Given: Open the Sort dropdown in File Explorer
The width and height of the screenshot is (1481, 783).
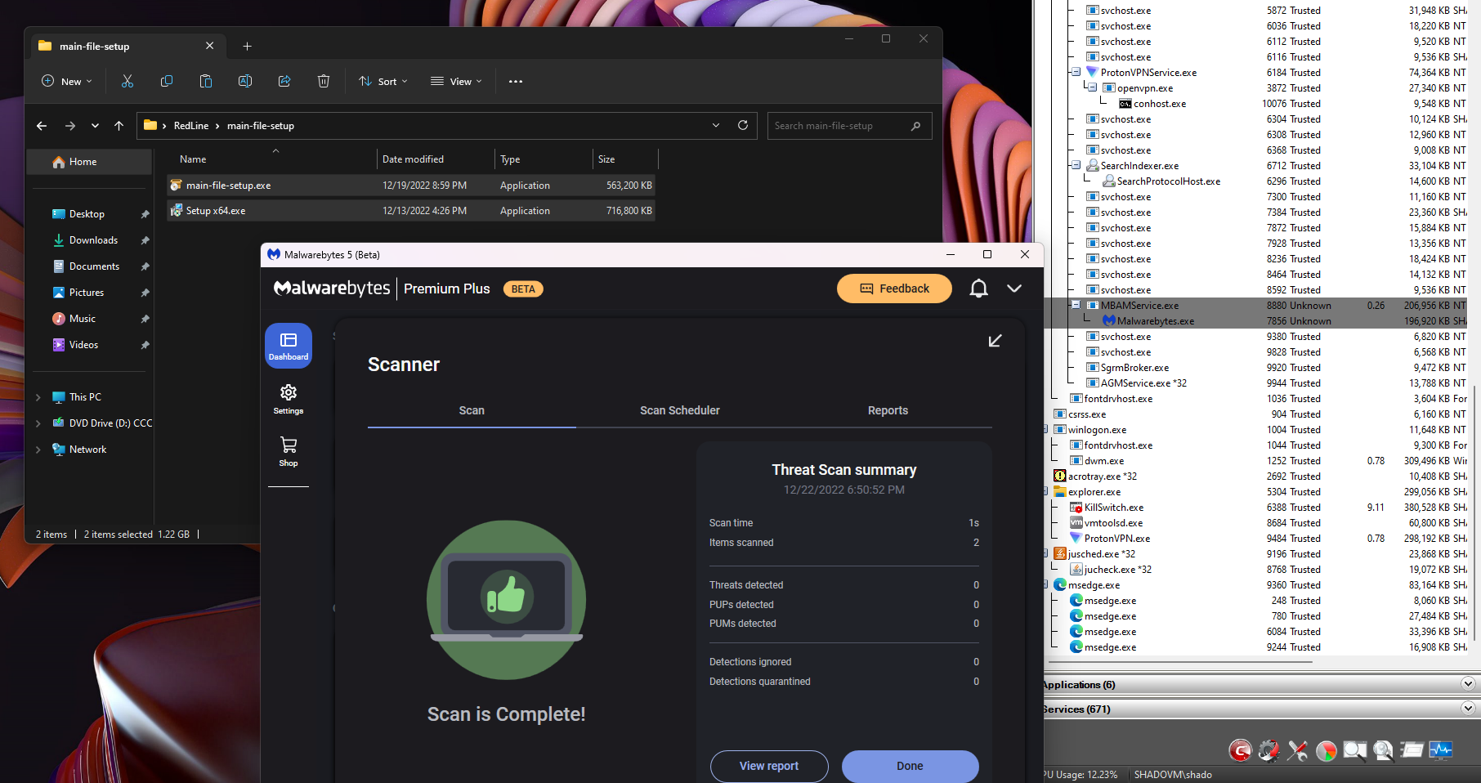Looking at the screenshot, I should pos(383,81).
